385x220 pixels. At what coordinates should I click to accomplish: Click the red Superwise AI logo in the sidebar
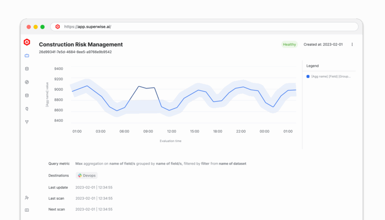coord(27,42)
